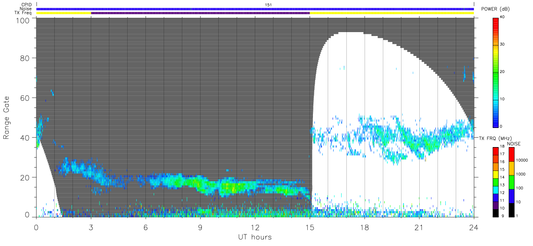Click the 'CPID' label
Viewport: 533px width, 246px height.
click(x=27, y=5)
